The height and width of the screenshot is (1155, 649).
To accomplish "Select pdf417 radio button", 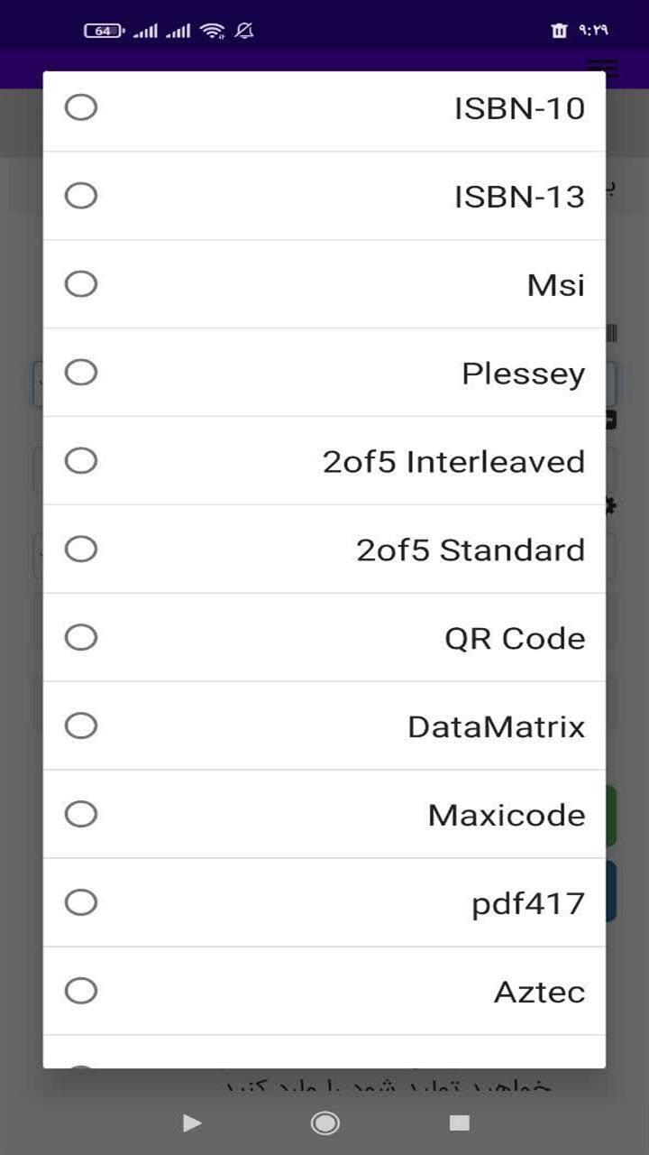I will [x=81, y=903].
